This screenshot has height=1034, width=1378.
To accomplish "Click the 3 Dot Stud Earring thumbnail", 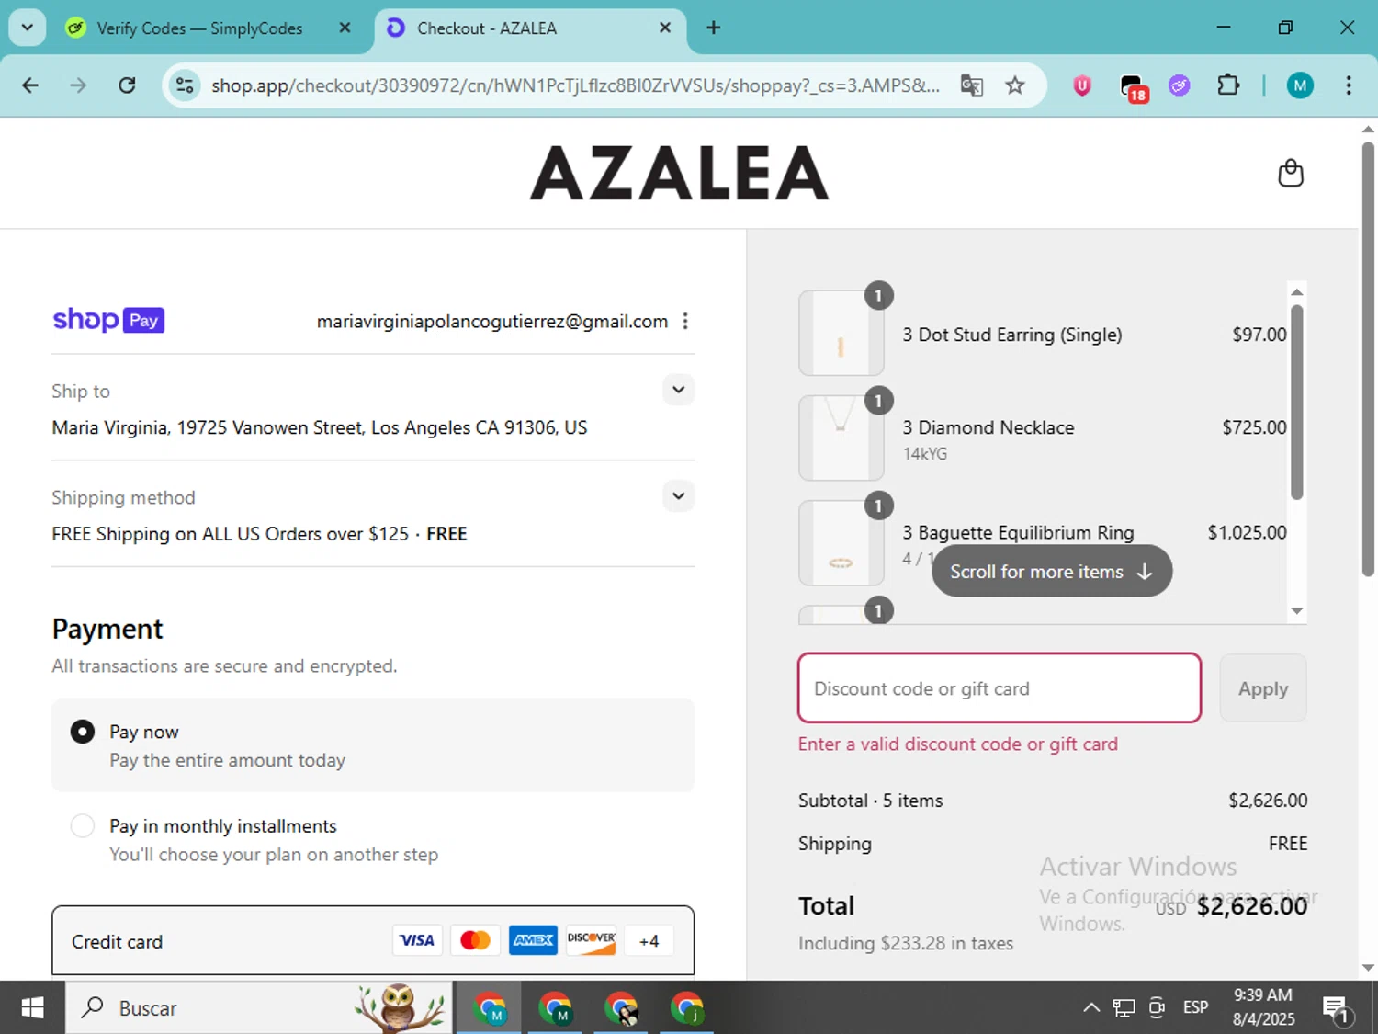I will point(841,333).
